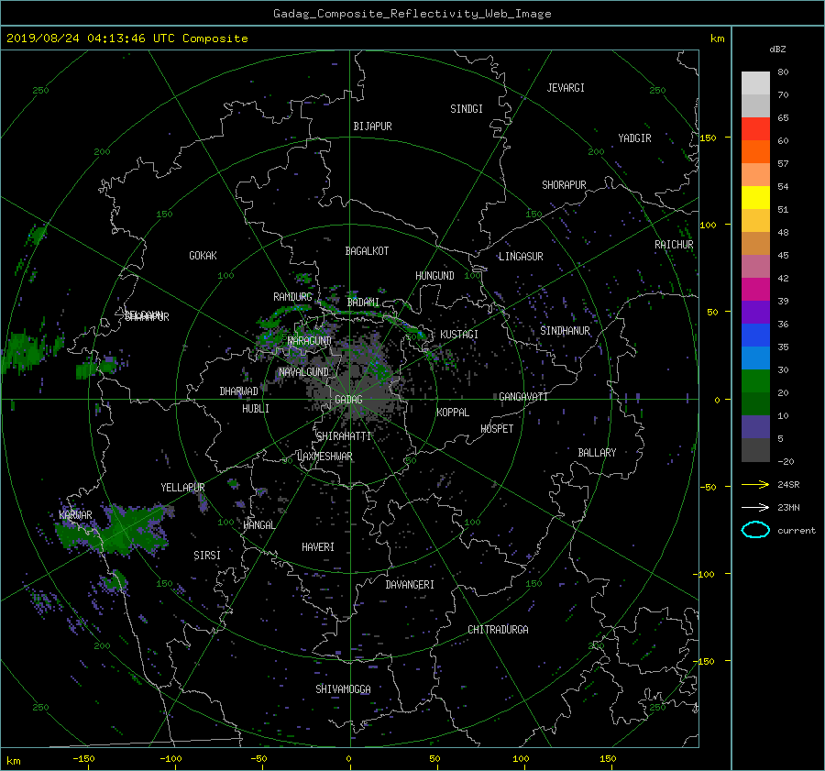Click the -150 tick on bottom km axis

point(83,759)
